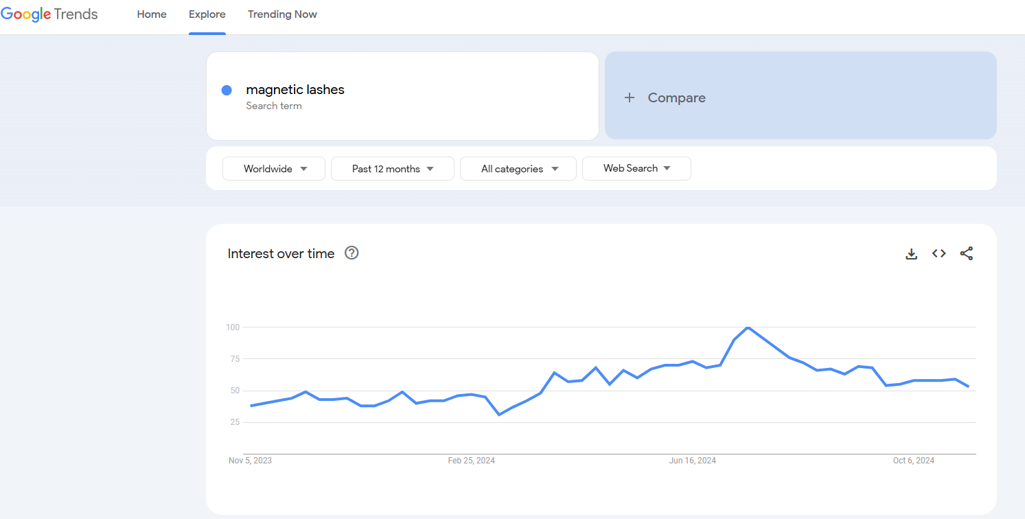Screen dimensions: 1025x519
Task: Click the Search term label
Action: pos(274,106)
